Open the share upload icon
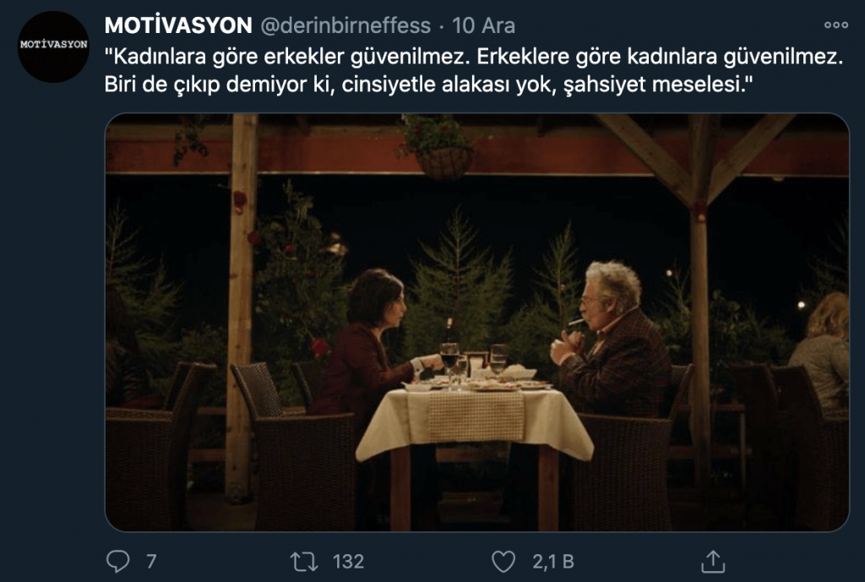The width and height of the screenshot is (865, 582). 713,561
